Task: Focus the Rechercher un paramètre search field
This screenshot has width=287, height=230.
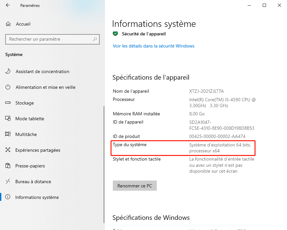Action: pos(49,39)
